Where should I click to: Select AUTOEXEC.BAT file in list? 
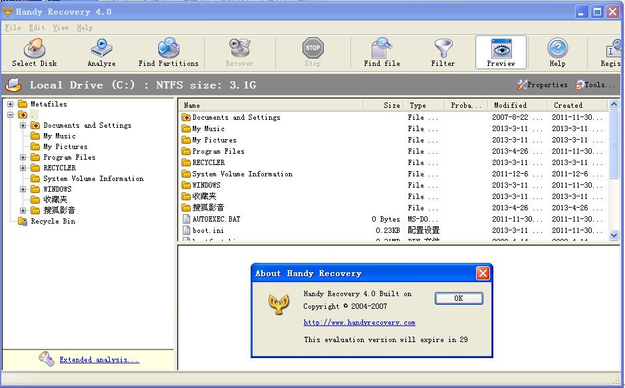tap(393, 219)
